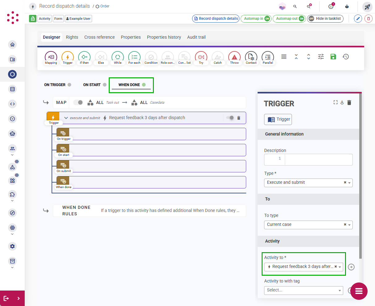The width and height of the screenshot is (375, 306).
Task: Click the logout icon at bottom left
Action: pyautogui.click(x=6, y=299)
